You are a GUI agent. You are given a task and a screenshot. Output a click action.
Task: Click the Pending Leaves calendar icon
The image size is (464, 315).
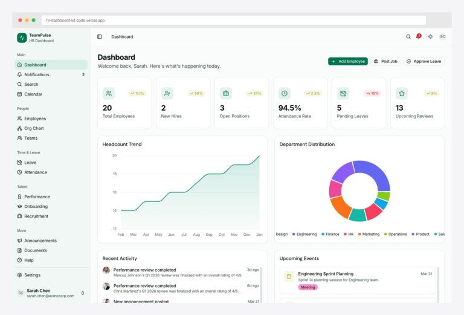(x=343, y=94)
